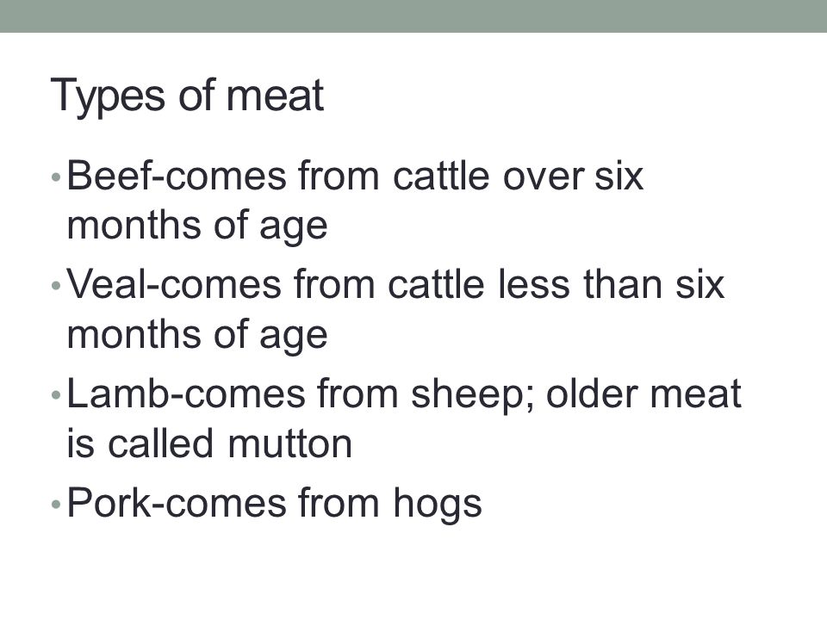Click the bullet dot before "Veal"

pyautogui.click(x=57, y=286)
